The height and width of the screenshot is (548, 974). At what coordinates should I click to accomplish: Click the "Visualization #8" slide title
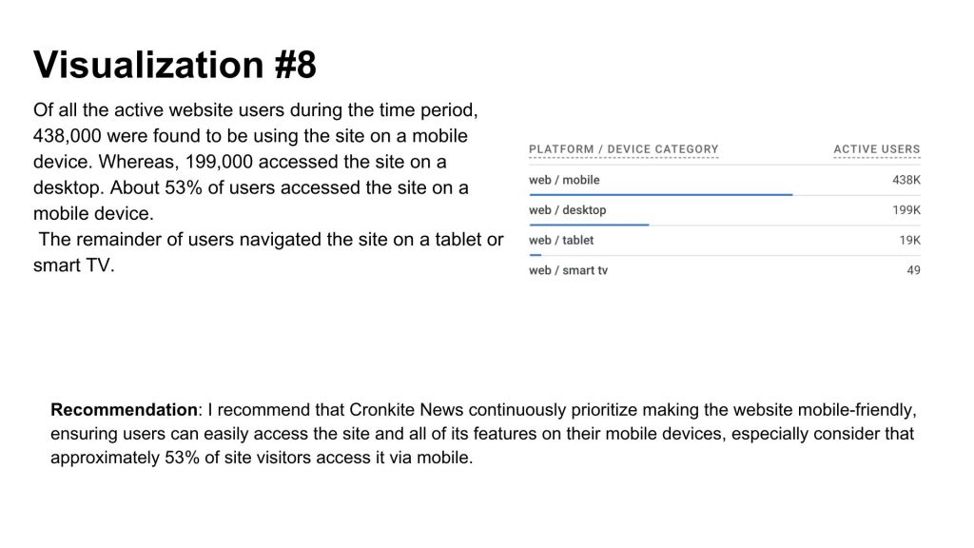pos(175,66)
